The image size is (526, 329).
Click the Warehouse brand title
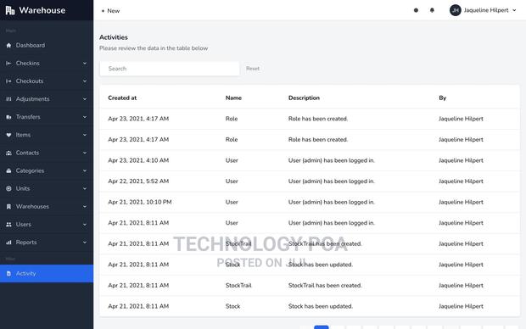click(42, 10)
